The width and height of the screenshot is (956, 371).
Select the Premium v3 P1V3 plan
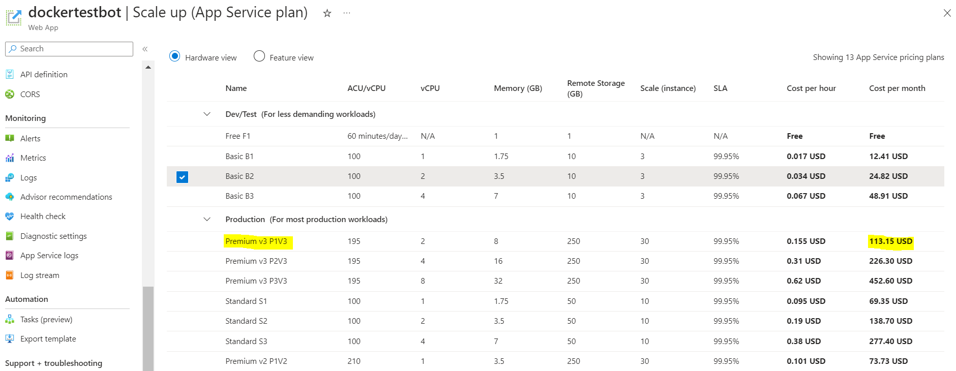555,241
